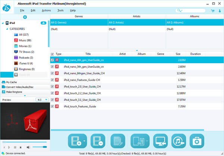Select the iTunes U (4) category

click(24, 64)
